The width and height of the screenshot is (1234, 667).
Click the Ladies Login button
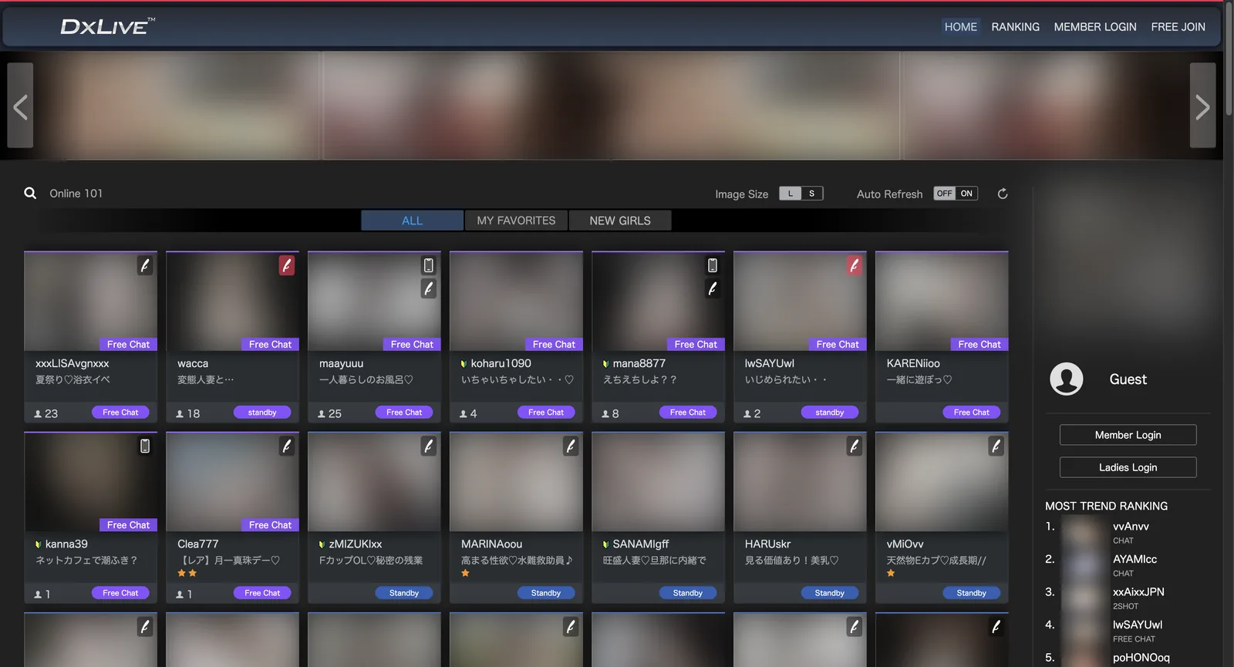pyautogui.click(x=1128, y=467)
